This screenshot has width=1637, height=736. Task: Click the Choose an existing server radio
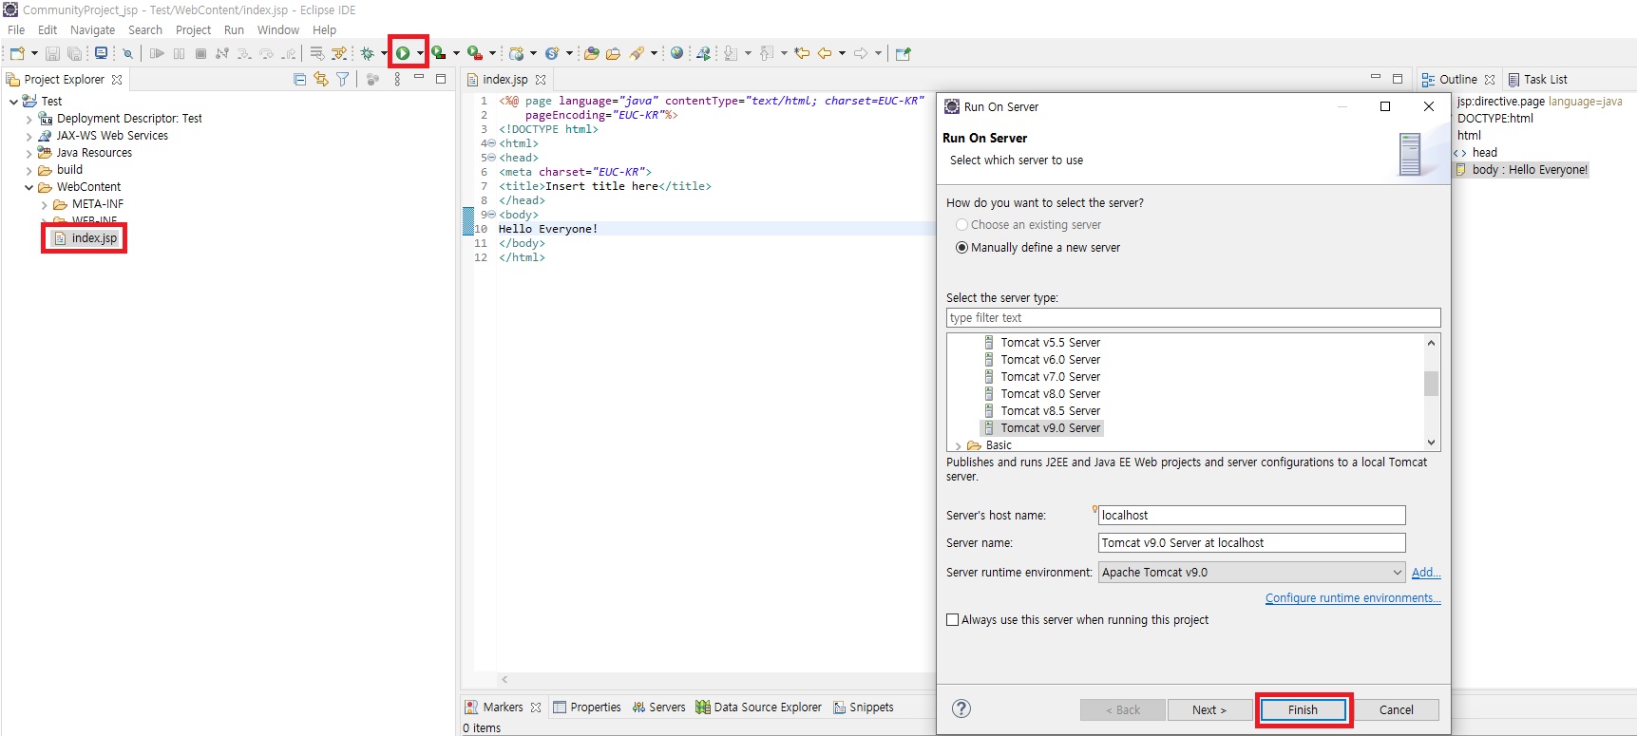click(x=961, y=225)
